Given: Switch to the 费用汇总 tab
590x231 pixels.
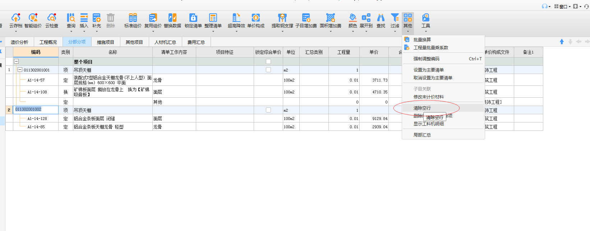Looking at the screenshot, I should coord(196,42).
